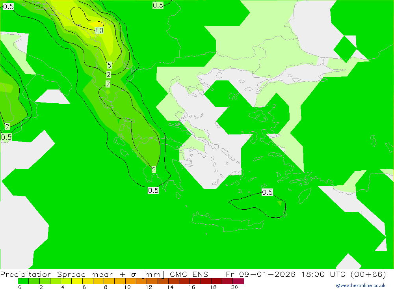Click the legend value '10'
The height and width of the screenshot is (289, 394).
tap(127, 287)
